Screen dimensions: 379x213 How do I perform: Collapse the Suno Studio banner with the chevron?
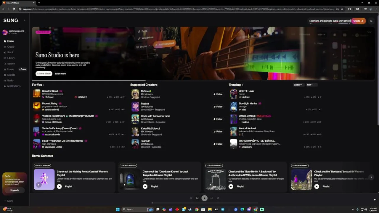coord(369,32)
